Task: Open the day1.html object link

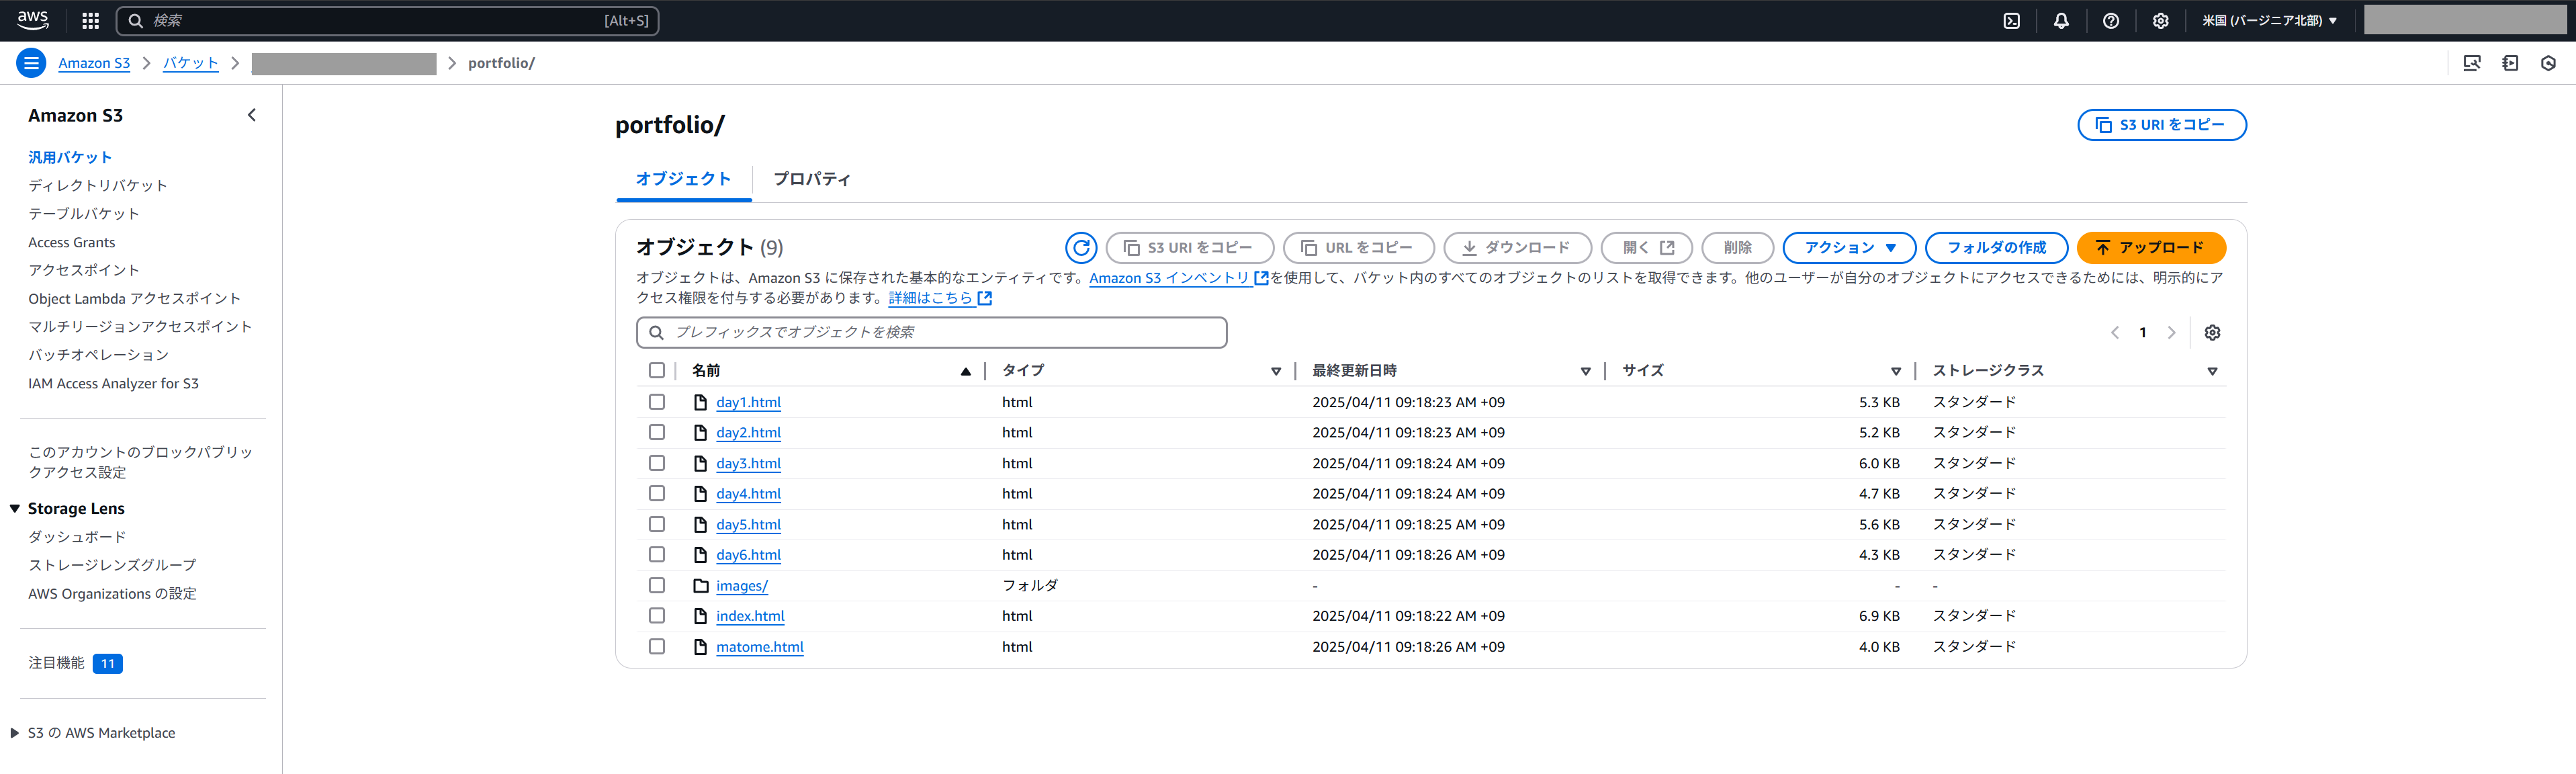Action: coord(748,402)
